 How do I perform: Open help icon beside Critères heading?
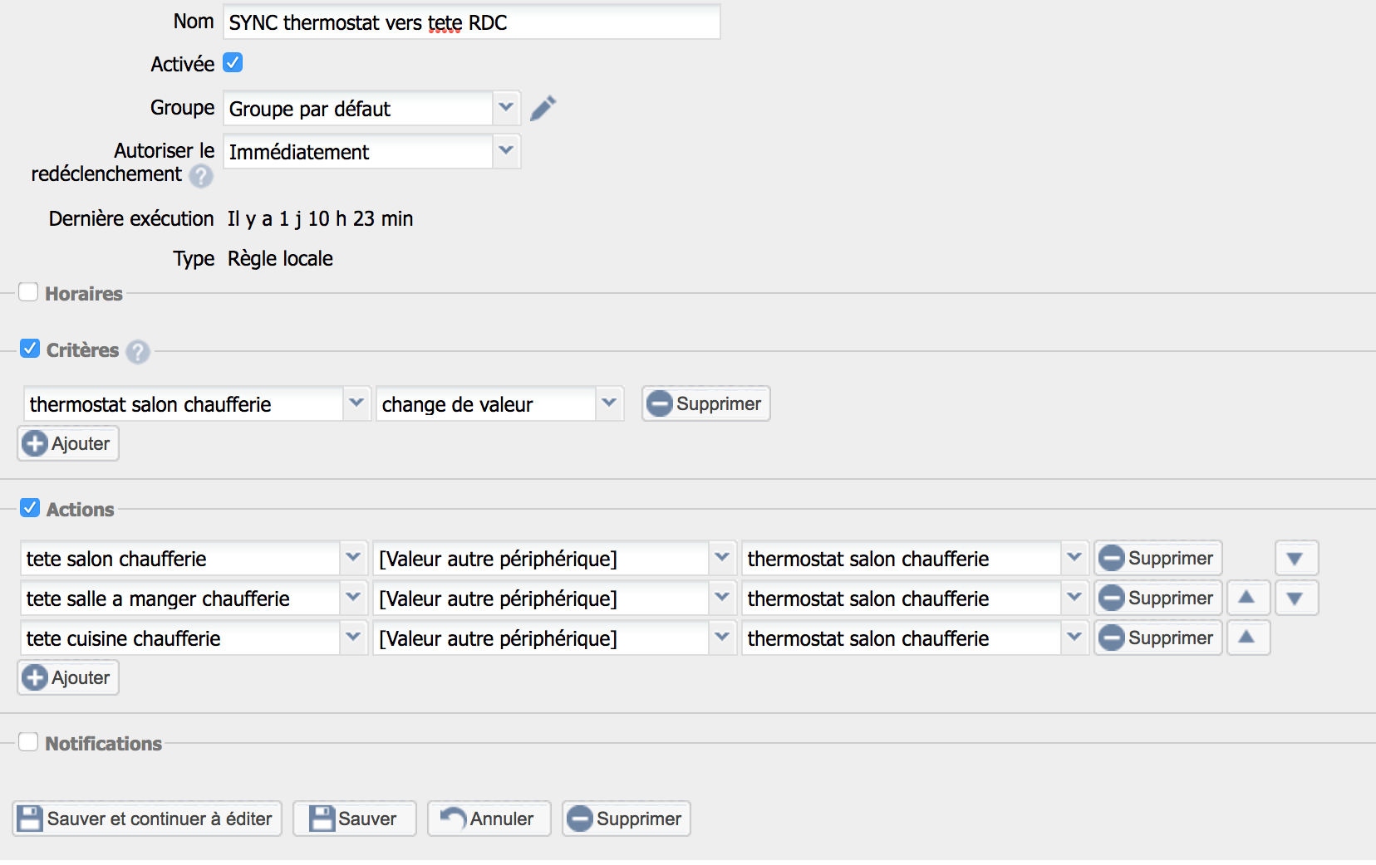[x=138, y=352]
